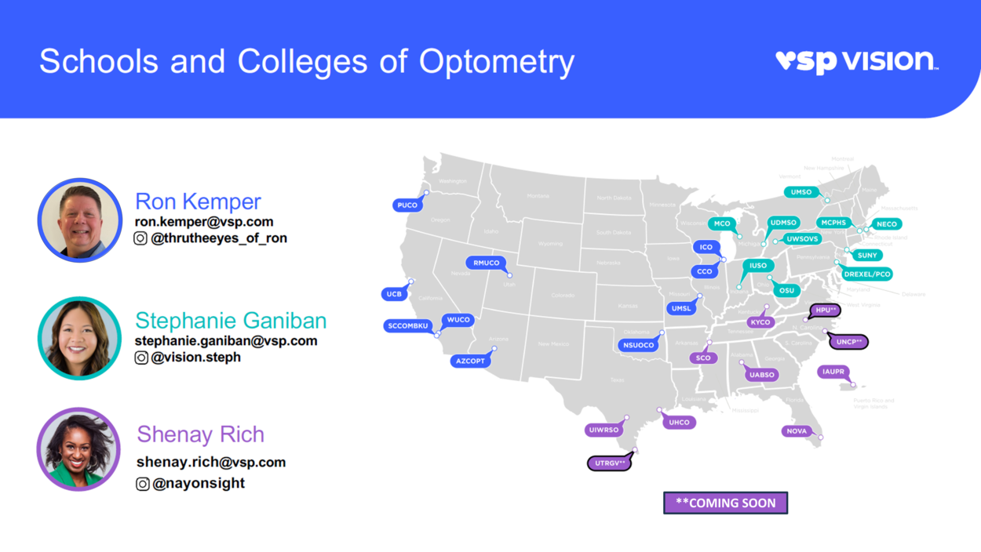Click Shenay Rich's profile photo

click(x=78, y=449)
